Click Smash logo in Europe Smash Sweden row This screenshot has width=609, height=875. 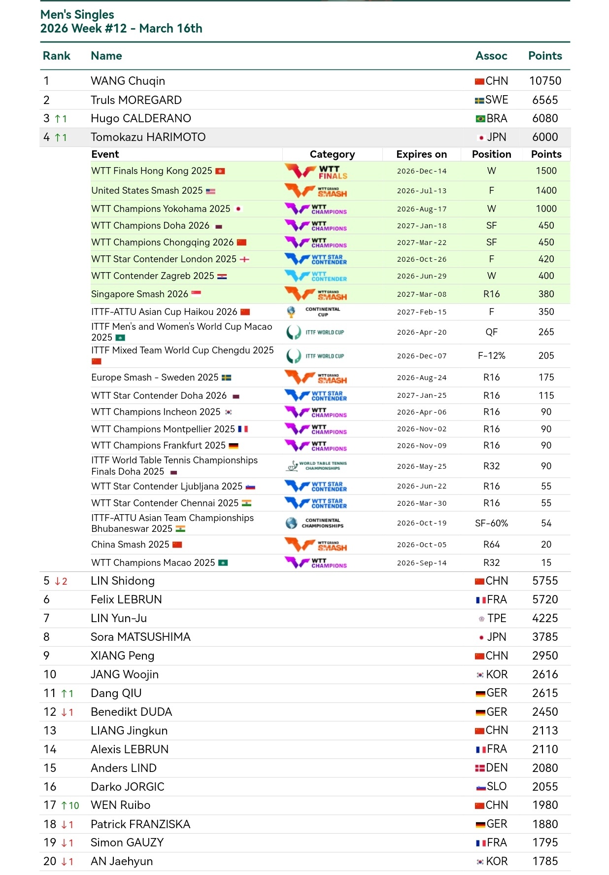point(316,378)
